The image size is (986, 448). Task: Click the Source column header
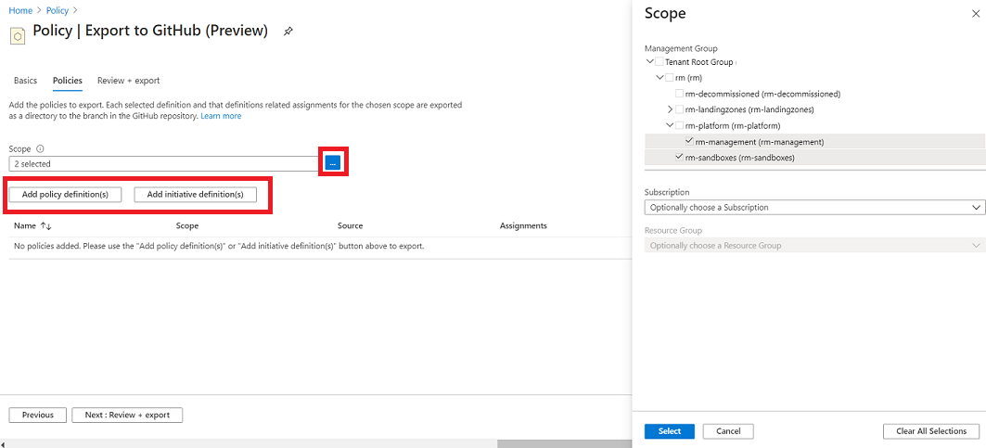350,225
